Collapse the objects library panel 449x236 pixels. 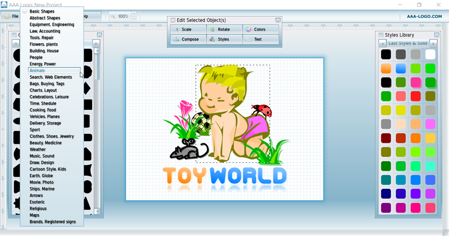(99, 35)
